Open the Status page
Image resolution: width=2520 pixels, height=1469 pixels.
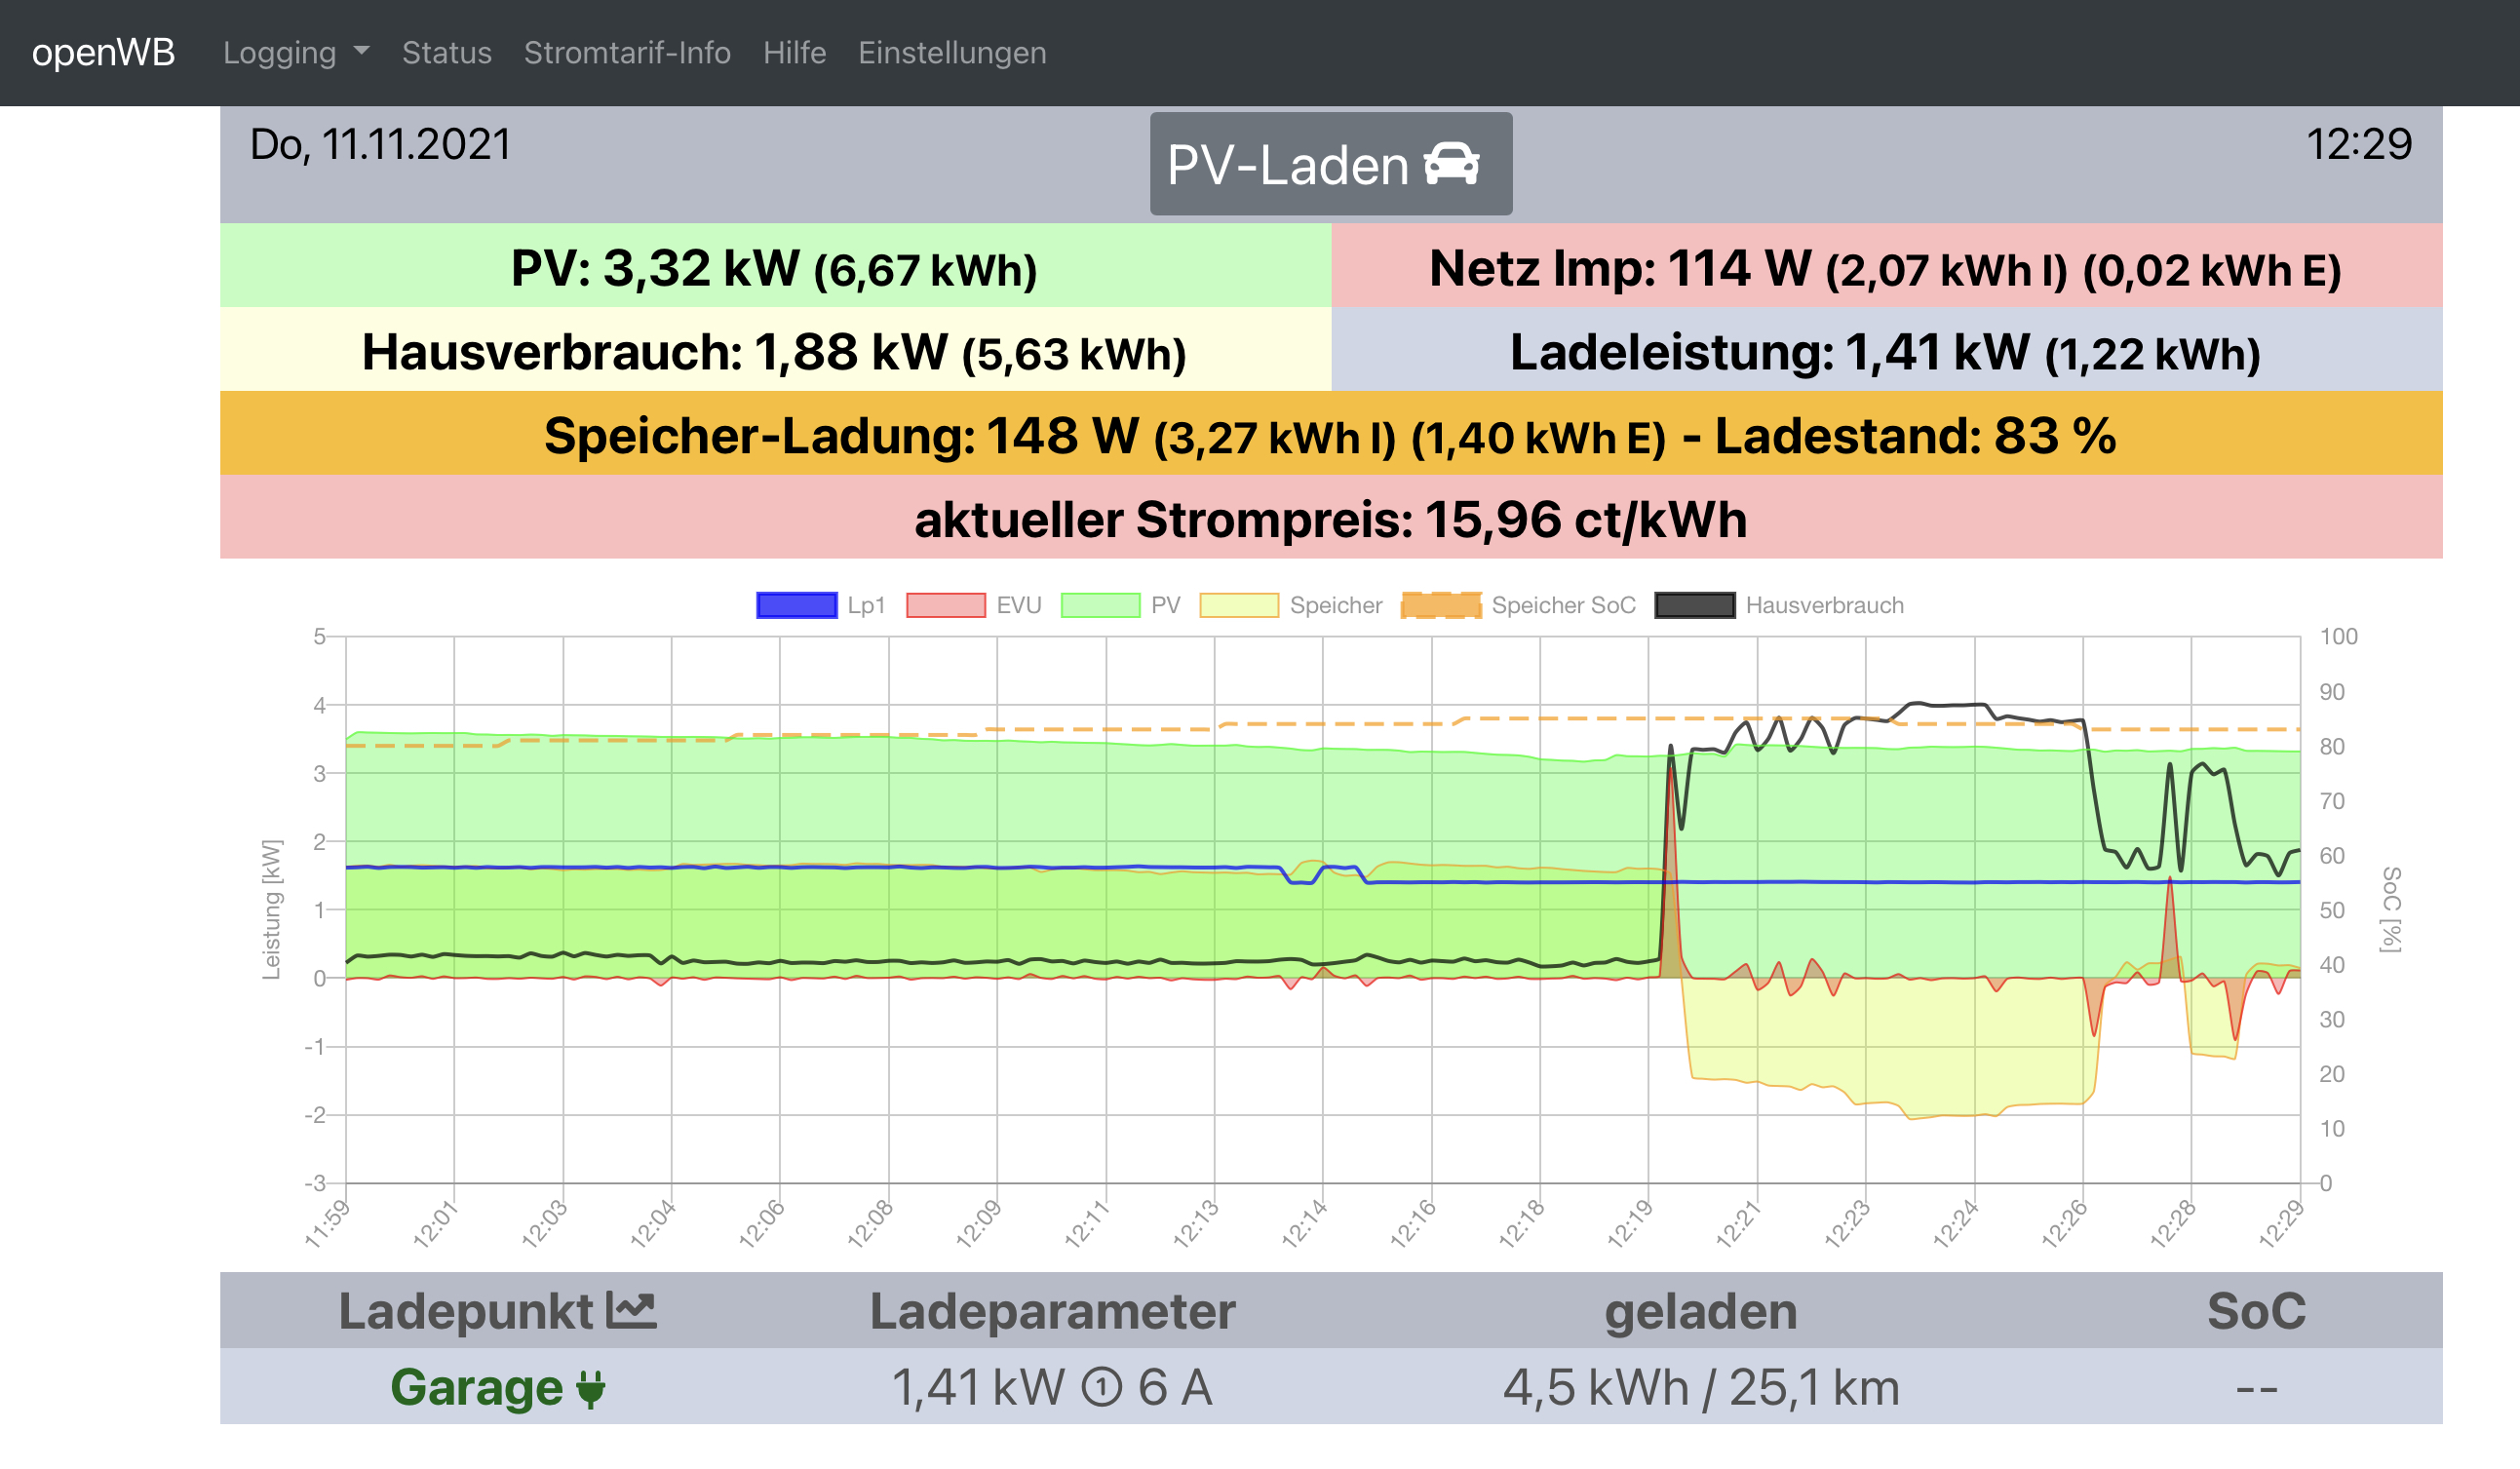click(x=446, y=52)
